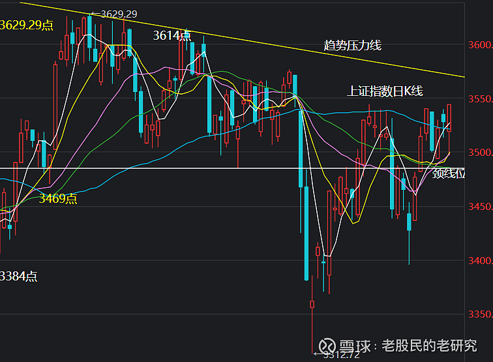Select the 颈线位 neckline label
493x362 pixels.
(x=449, y=173)
